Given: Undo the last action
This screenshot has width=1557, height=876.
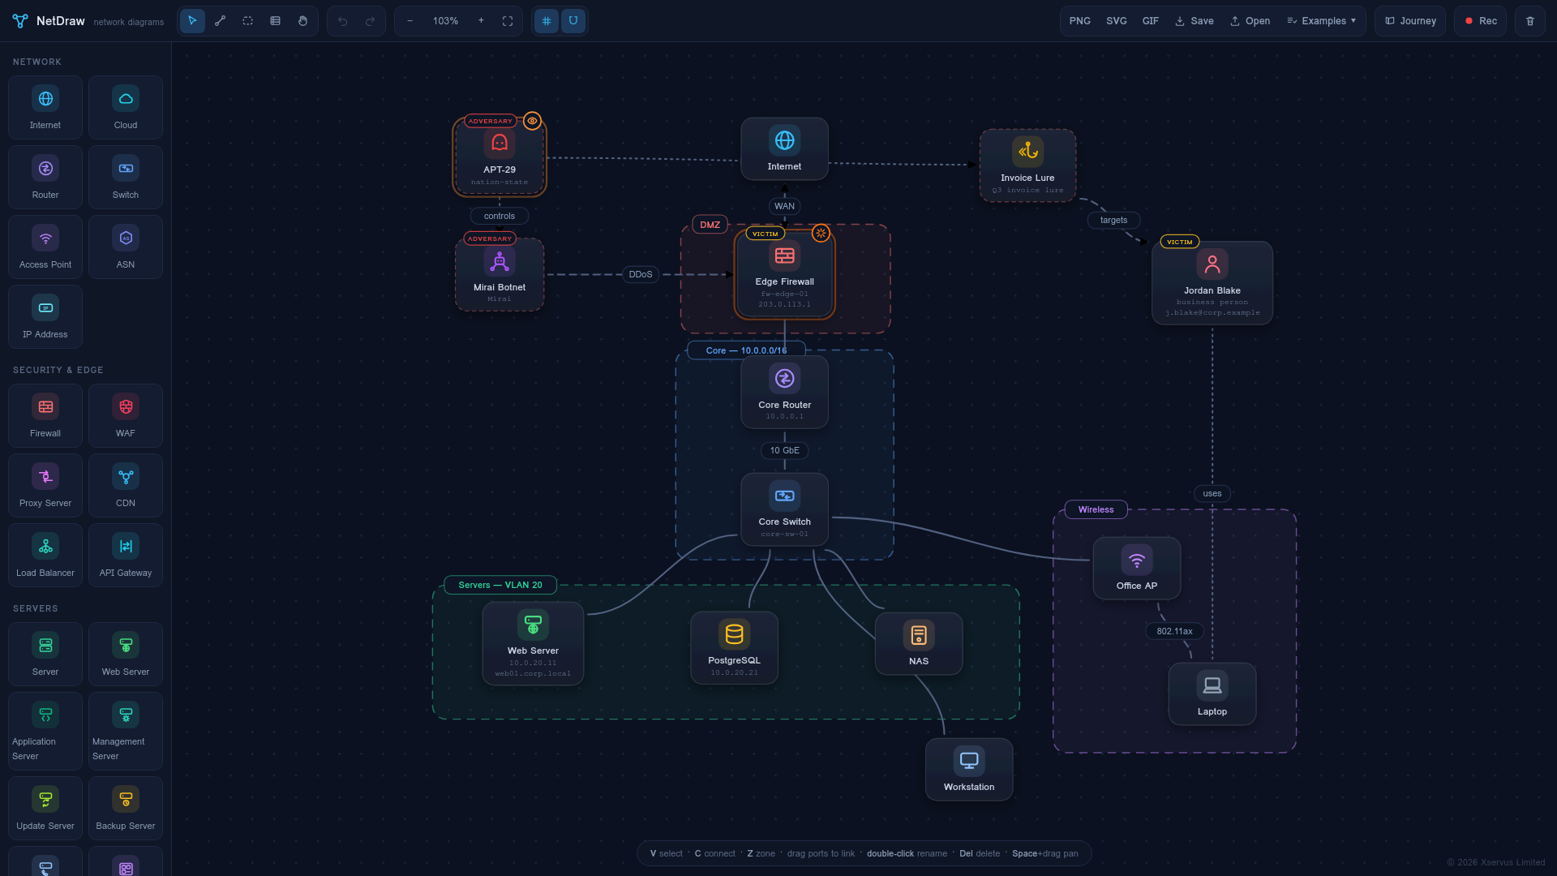Looking at the screenshot, I should coord(342,21).
